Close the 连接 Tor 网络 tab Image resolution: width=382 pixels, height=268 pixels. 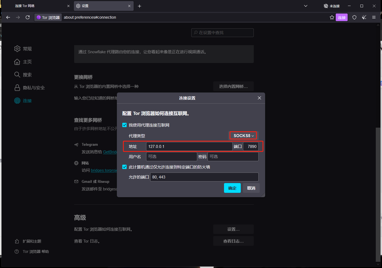tap(68, 6)
